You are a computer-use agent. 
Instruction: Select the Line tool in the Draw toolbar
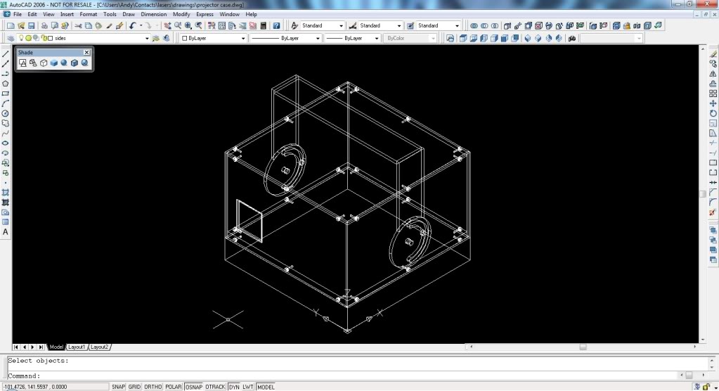coord(6,53)
